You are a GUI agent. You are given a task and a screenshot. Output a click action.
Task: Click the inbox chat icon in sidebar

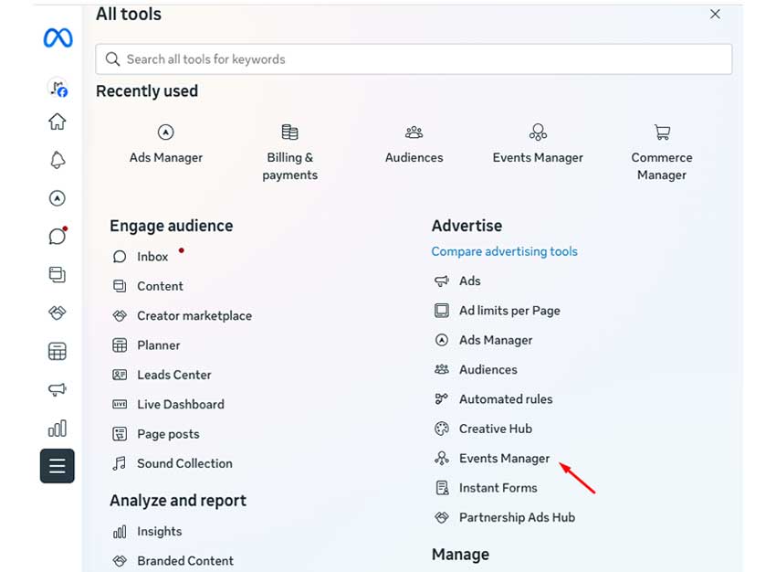(58, 237)
